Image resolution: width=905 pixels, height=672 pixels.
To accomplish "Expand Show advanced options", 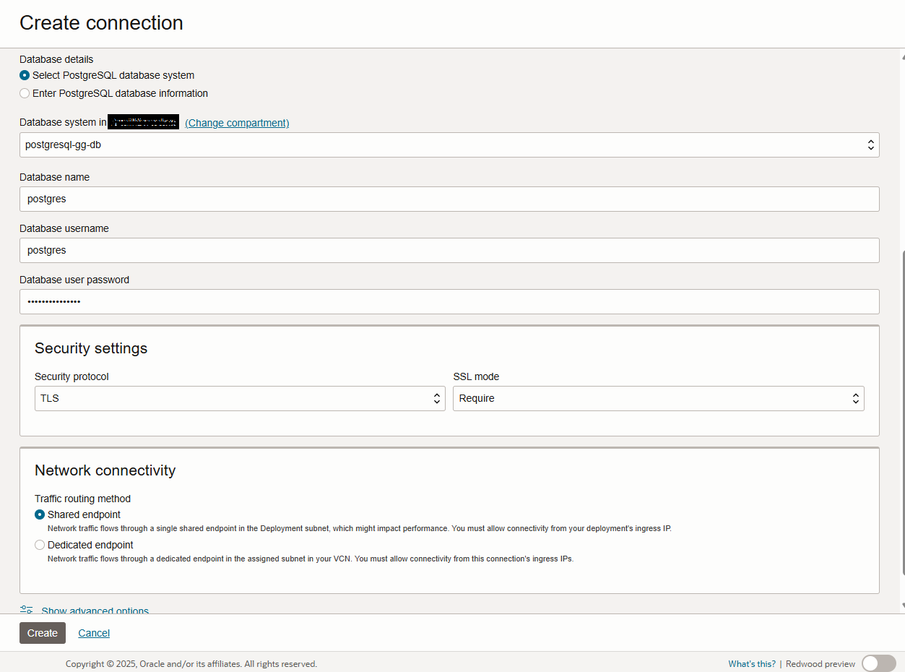I will point(95,611).
